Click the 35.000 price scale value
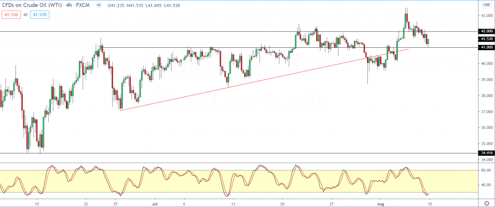 click(486, 144)
